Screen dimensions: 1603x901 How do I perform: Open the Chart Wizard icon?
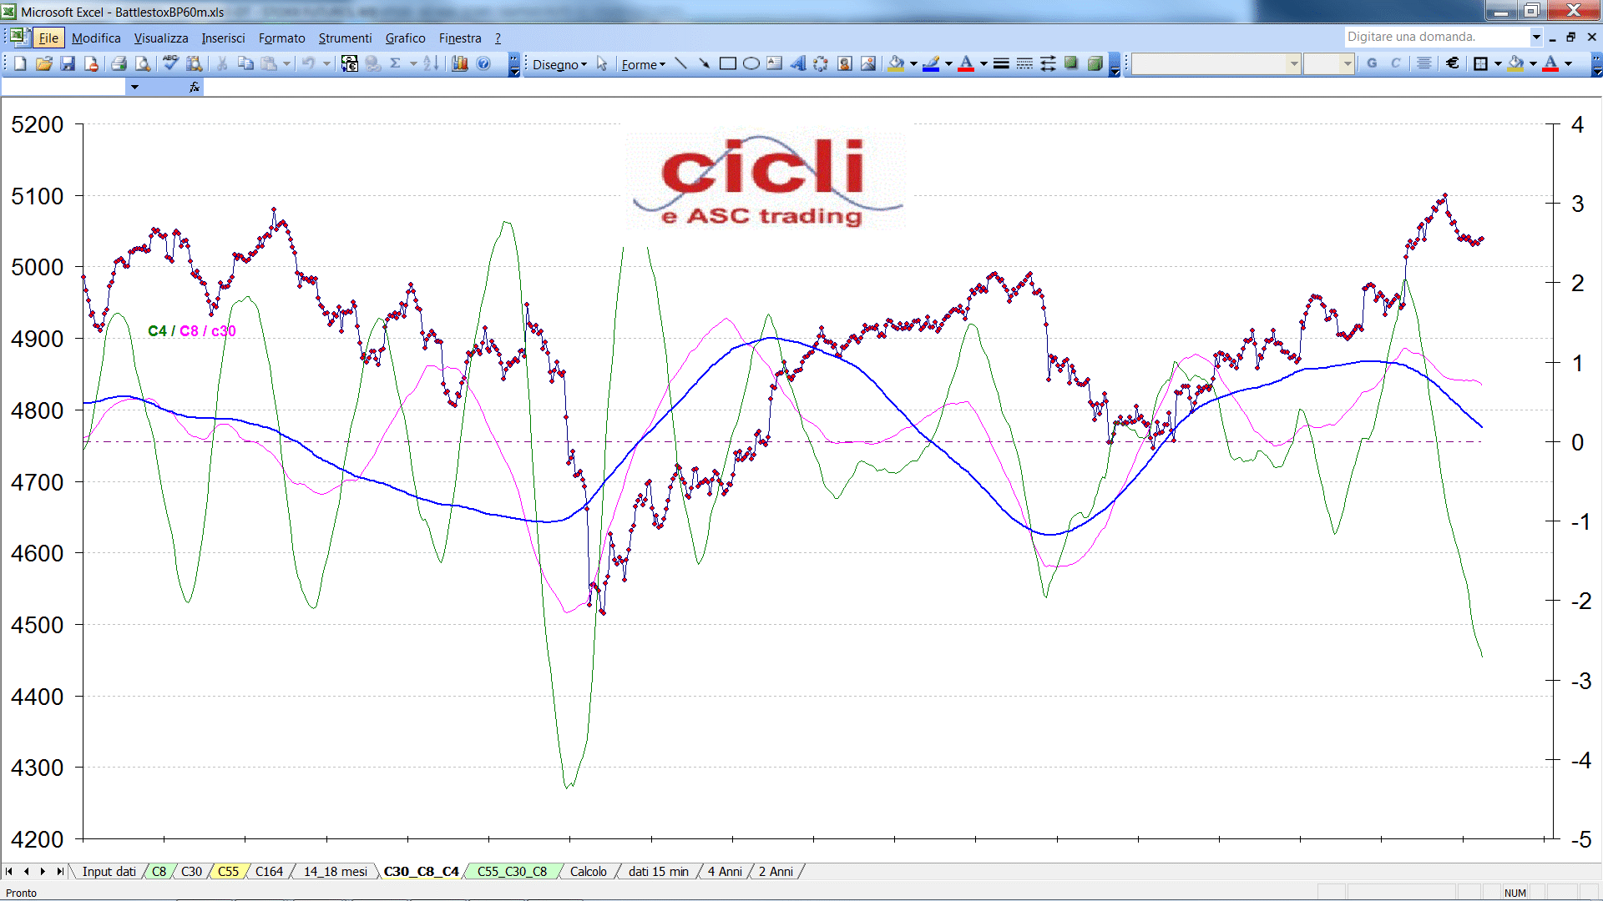coord(460,63)
